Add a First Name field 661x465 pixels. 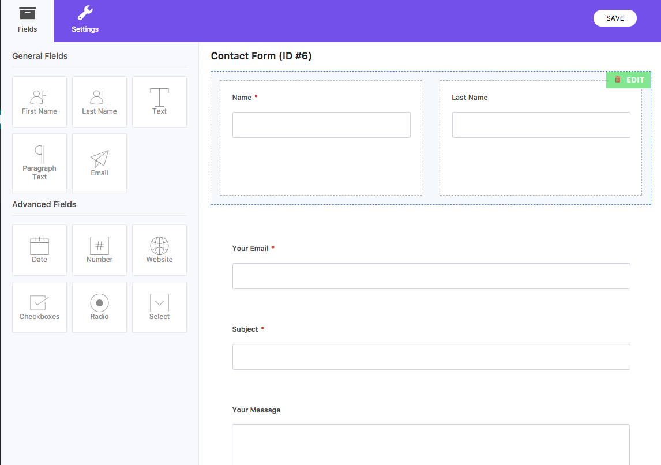click(x=40, y=102)
